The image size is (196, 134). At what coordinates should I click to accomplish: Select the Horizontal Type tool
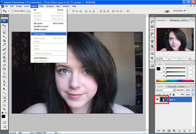point(4,85)
